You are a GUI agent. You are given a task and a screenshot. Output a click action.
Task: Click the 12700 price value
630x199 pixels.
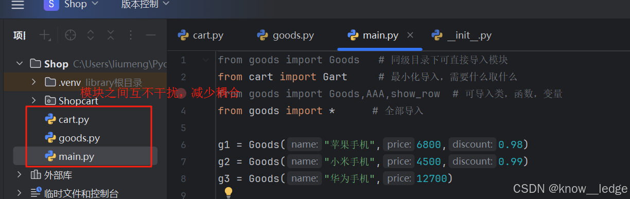pos(431,179)
